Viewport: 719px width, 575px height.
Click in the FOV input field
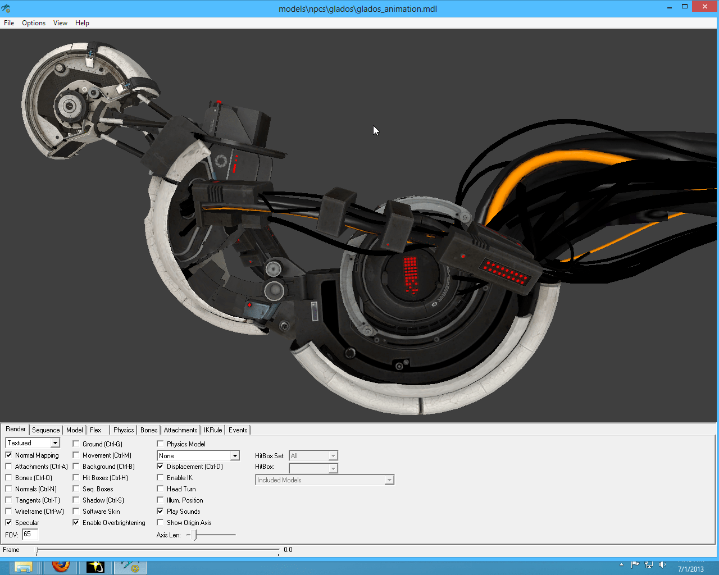click(x=30, y=535)
